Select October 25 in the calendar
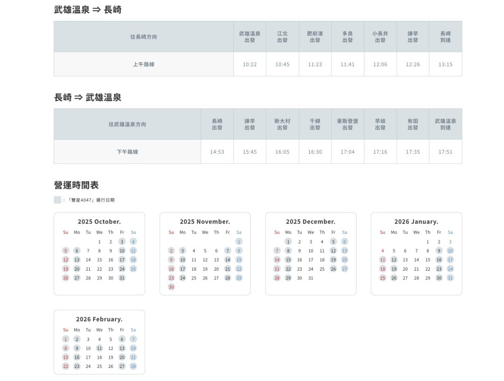The height and width of the screenshot is (381, 504). tap(133, 269)
